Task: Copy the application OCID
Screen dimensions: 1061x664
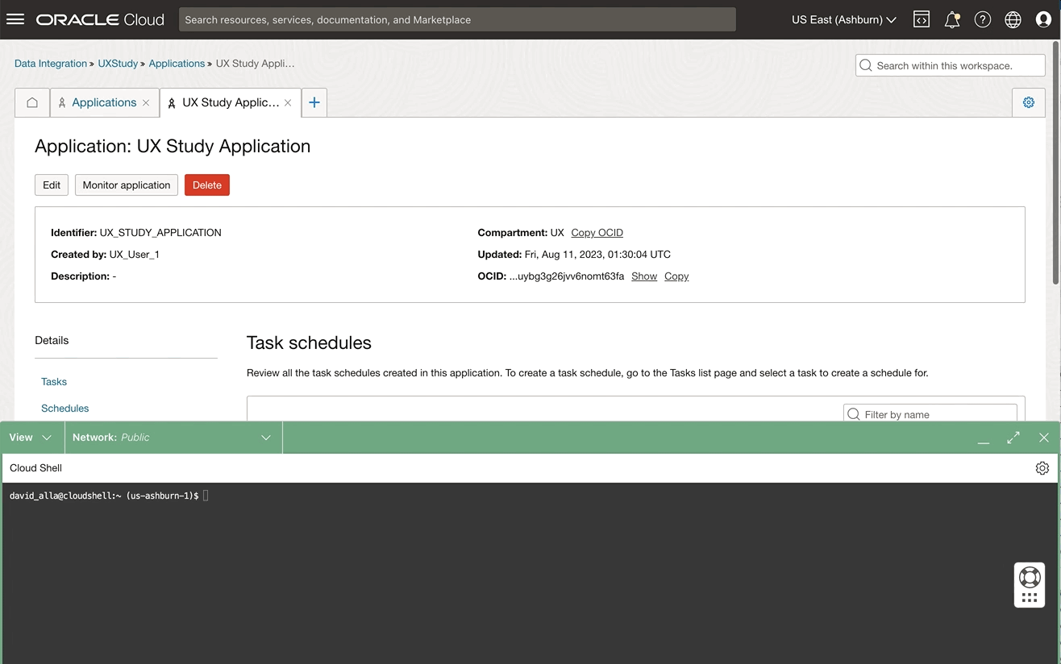Action: [x=676, y=276]
